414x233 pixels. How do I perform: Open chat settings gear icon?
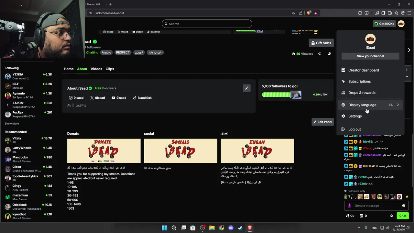pyautogui.click(x=391, y=216)
